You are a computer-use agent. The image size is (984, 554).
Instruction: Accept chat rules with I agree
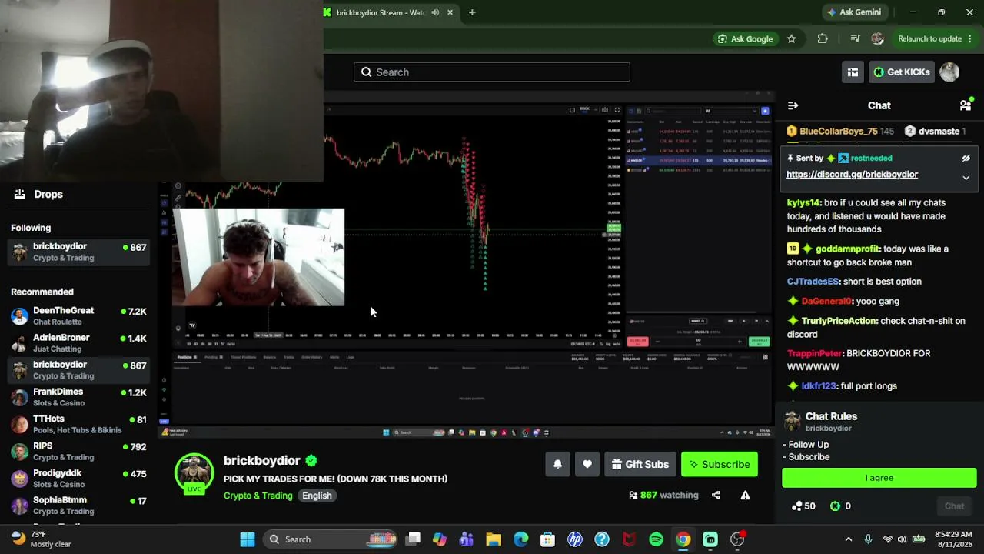click(x=879, y=478)
